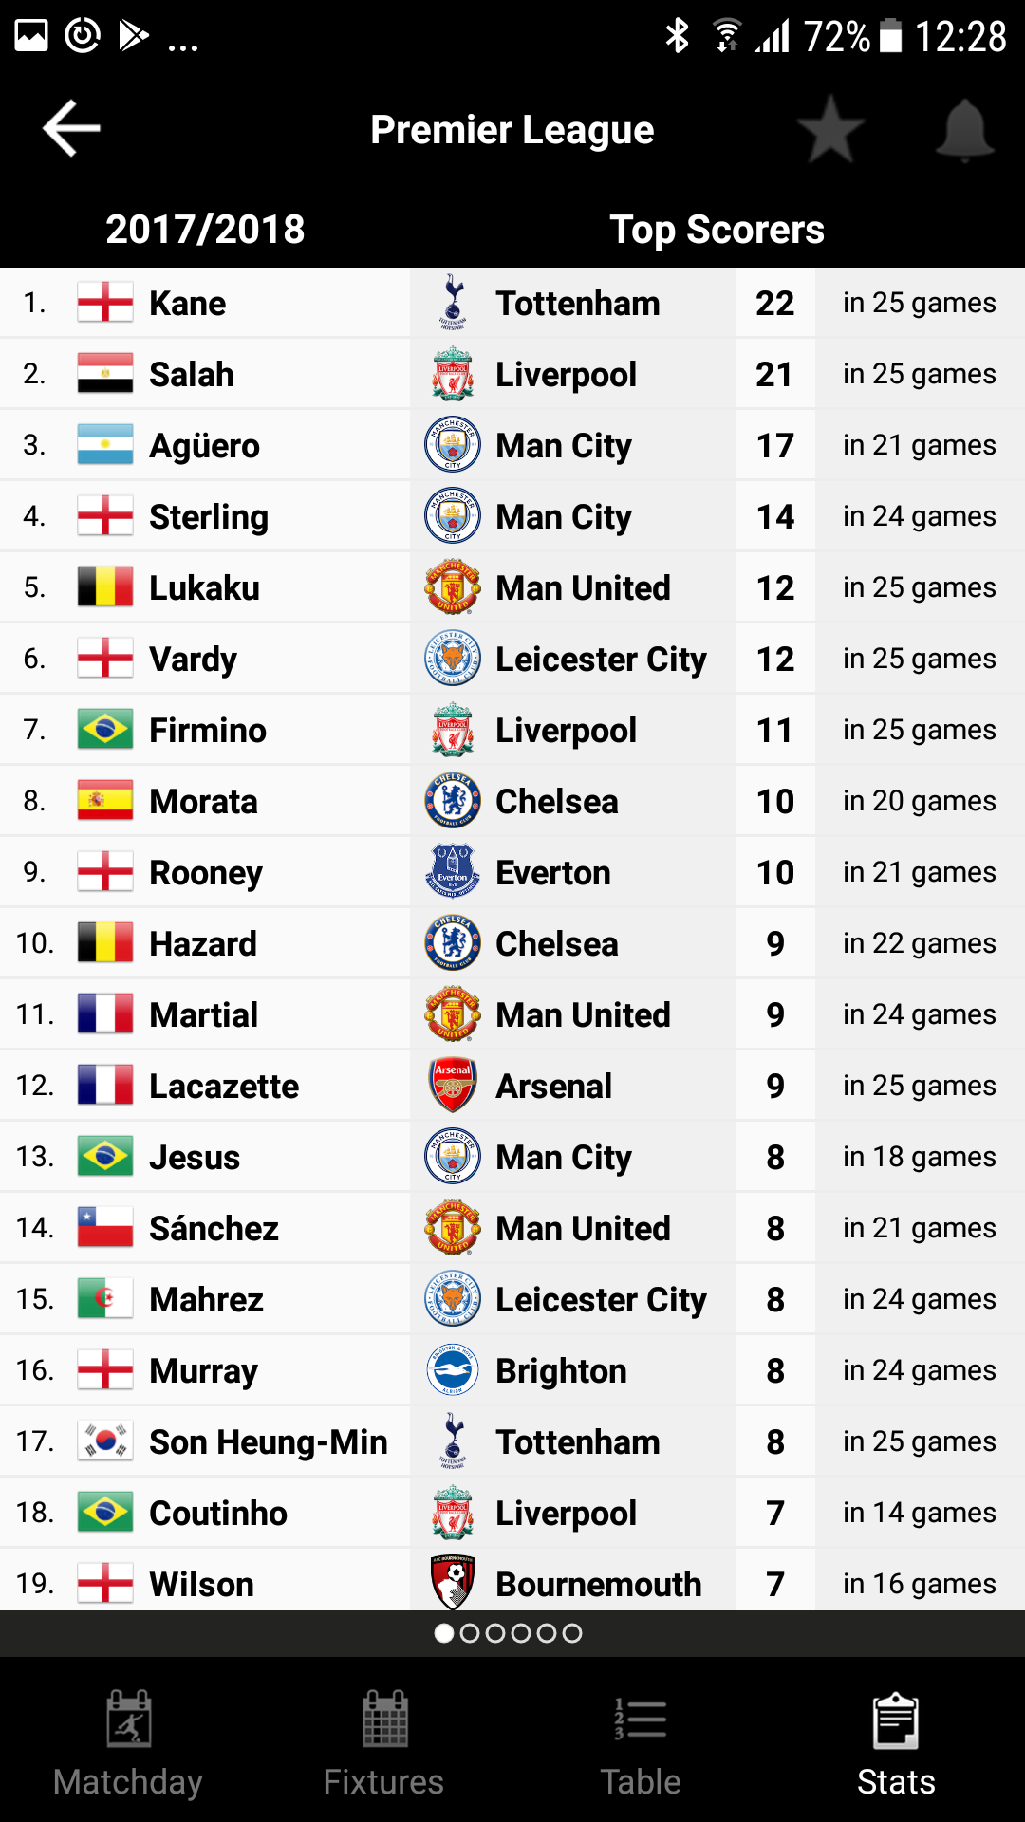Go to the second stats page dot
Image resolution: width=1025 pixels, height=1822 pixels.
tap(470, 1633)
